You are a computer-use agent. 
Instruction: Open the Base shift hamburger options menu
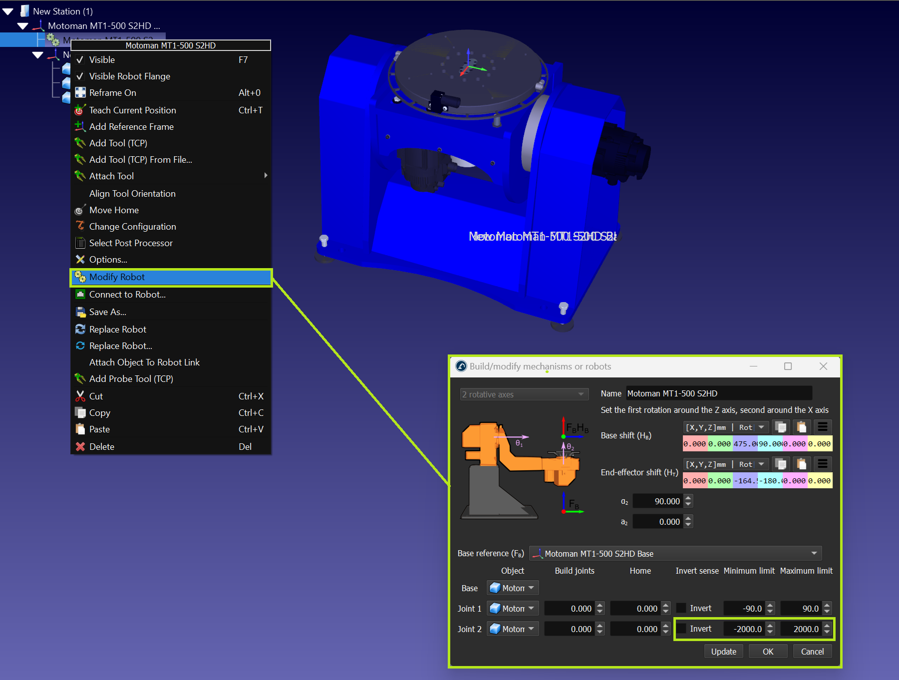pyautogui.click(x=822, y=427)
